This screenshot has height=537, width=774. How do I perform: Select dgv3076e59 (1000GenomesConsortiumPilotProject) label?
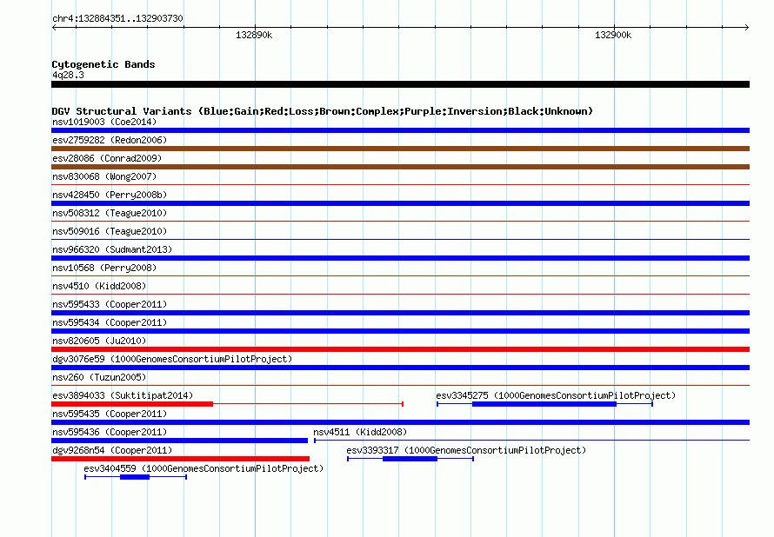click(172, 359)
